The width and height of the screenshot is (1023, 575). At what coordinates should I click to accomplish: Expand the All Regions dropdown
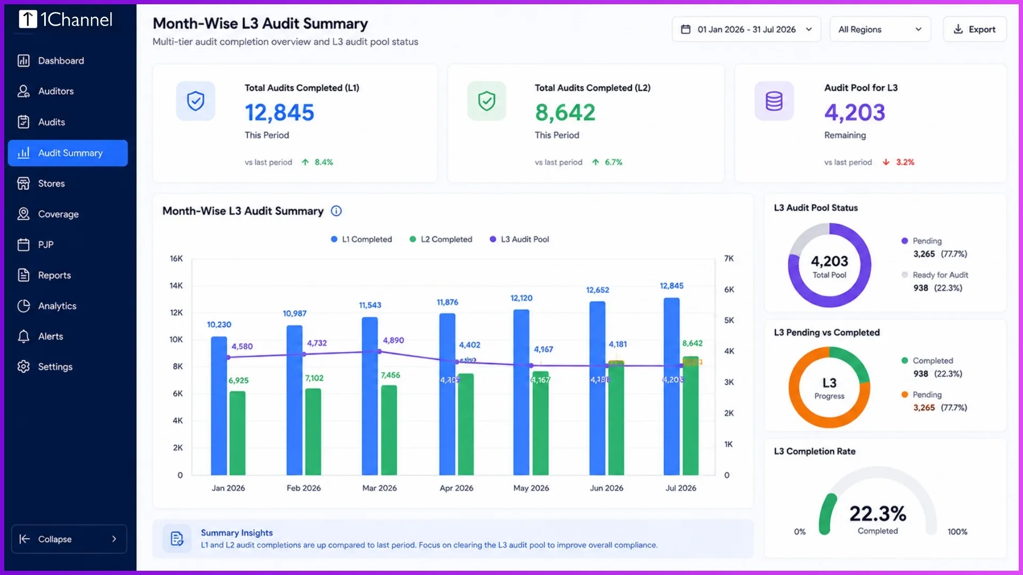880,29
